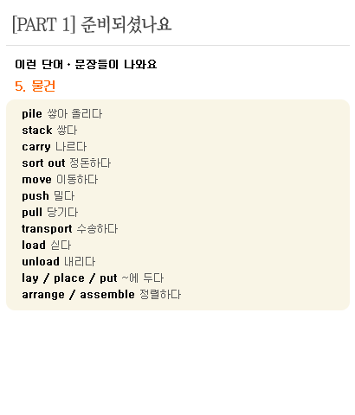Click the load 싣다 entry

pos(47,246)
